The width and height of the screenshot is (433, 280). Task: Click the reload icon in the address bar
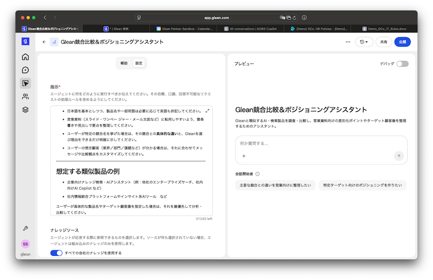click(295, 18)
